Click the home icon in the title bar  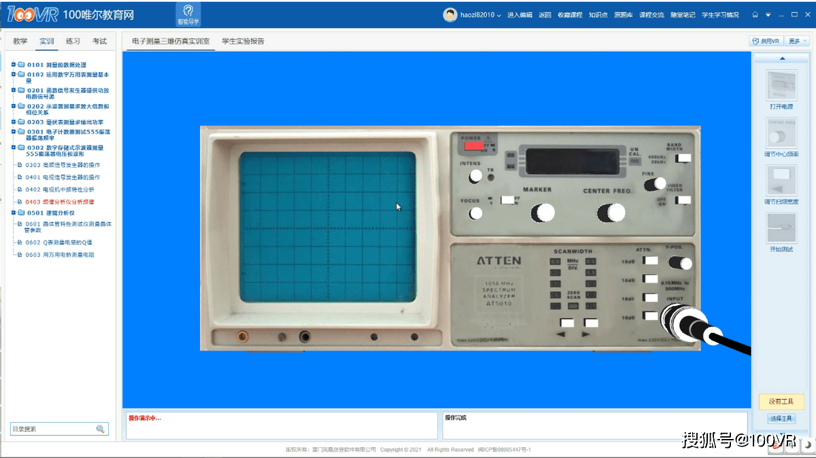(x=755, y=15)
